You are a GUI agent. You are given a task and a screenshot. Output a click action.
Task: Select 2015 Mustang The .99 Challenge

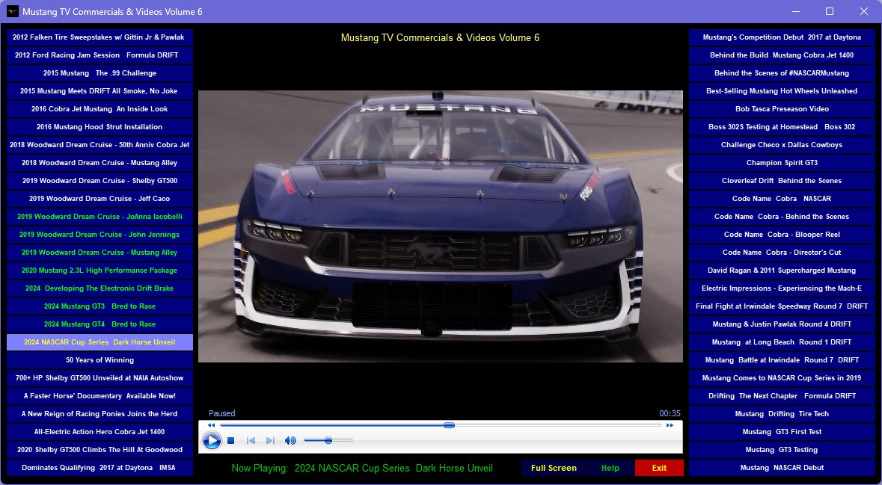click(x=99, y=73)
